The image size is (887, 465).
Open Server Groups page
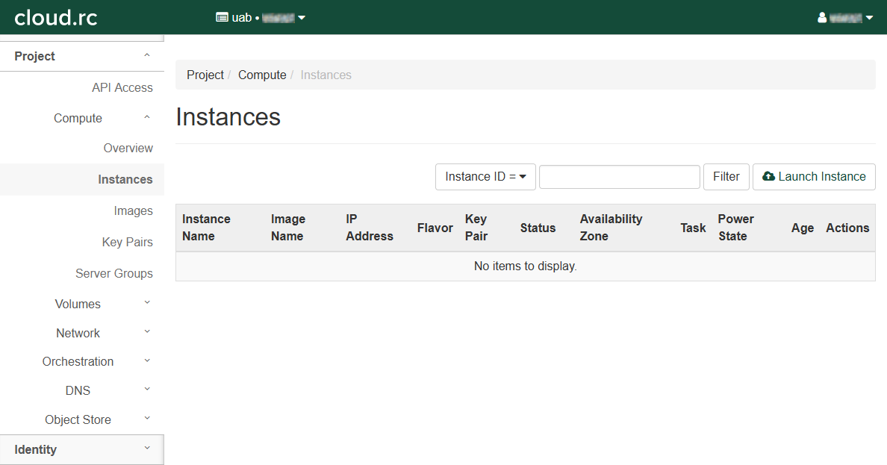point(113,273)
